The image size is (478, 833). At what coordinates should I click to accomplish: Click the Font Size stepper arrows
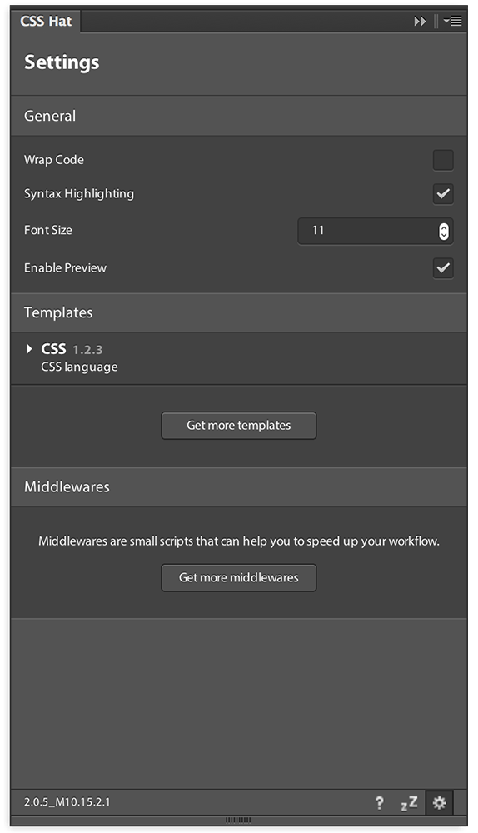click(444, 231)
